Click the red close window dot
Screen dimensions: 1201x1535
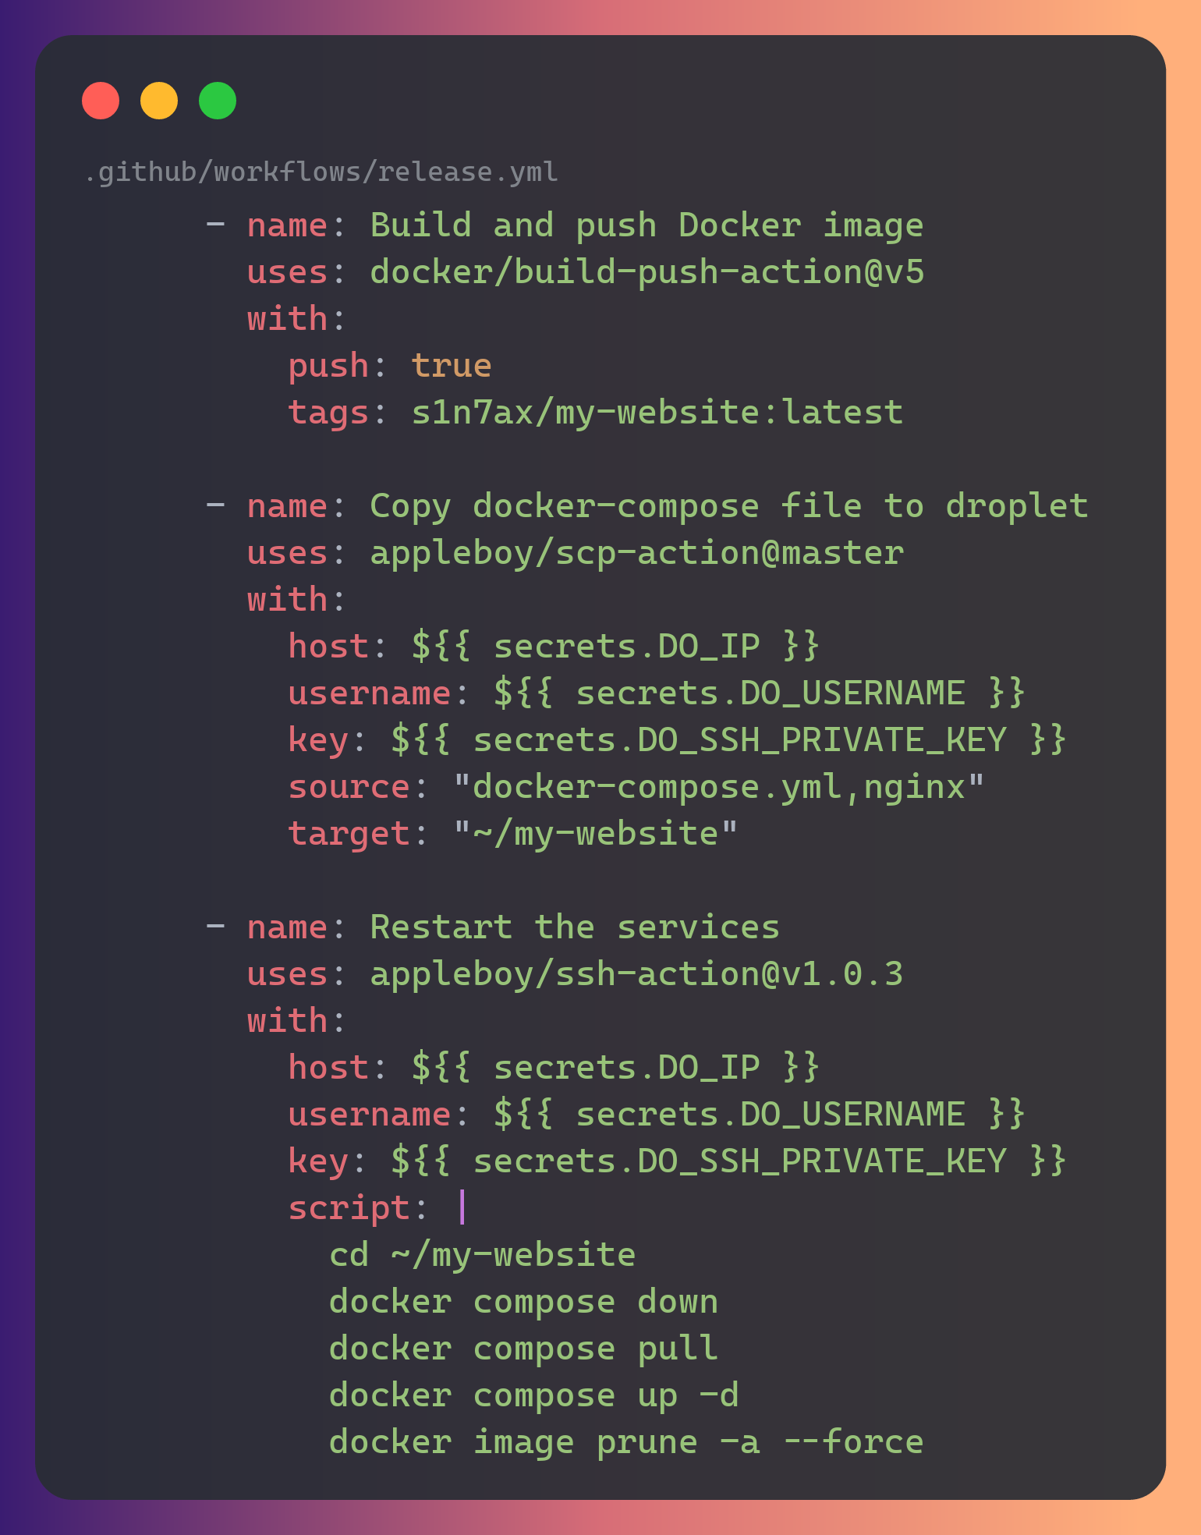click(101, 101)
